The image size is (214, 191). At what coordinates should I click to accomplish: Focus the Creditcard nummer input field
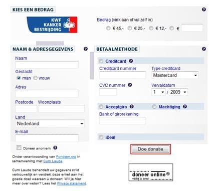click(123, 75)
